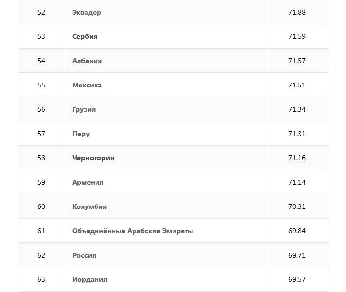The height and width of the screenshot is (292, 346).
Task: Click the country name Эквадор
Action: (x=87, y=12)
